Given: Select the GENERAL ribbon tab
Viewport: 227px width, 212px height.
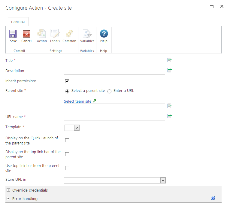Looking at the screenshot, I should point(18,22).
